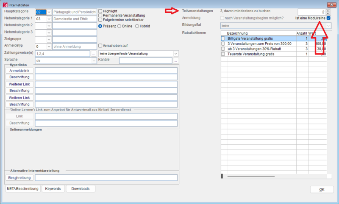The width and height of the screenshot is (339, 204).
Task: Confirm the dialog with OK
Action: coord(322,190)
